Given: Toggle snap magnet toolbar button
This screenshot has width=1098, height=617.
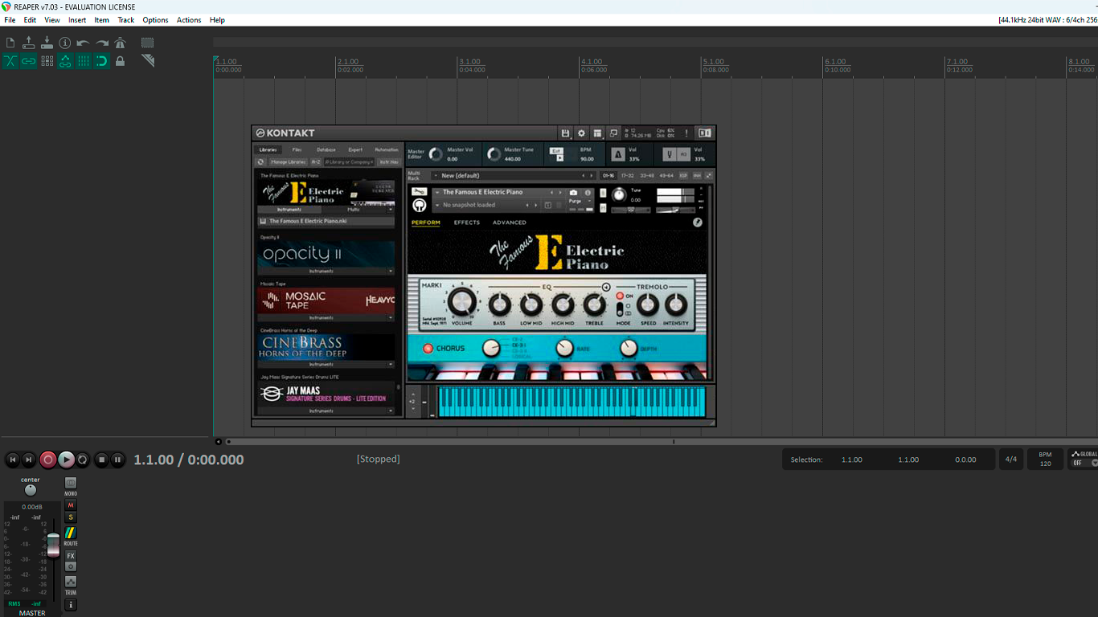Looking at the screenshot, I should point(101,61).
